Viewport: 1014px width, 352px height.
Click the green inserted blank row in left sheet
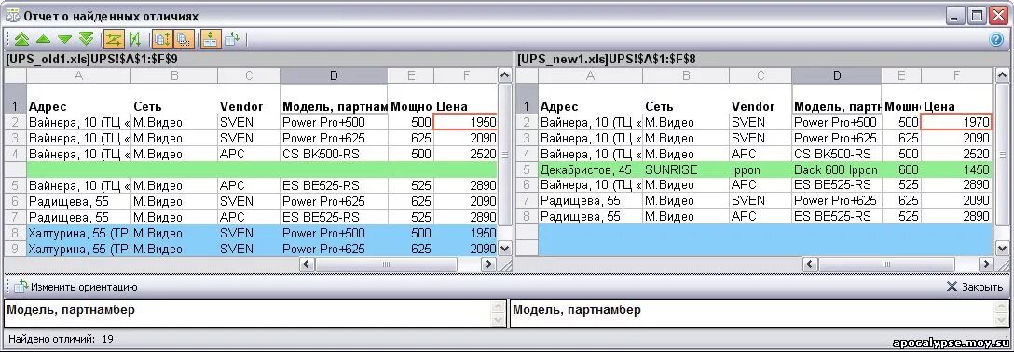click(x=262, y=169)
